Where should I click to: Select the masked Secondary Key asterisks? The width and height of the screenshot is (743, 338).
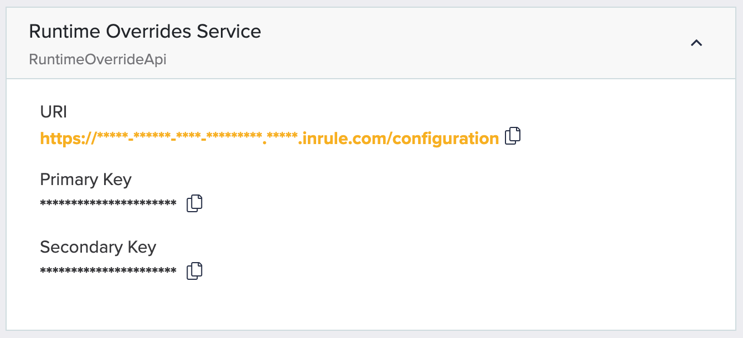click(108, 272)
